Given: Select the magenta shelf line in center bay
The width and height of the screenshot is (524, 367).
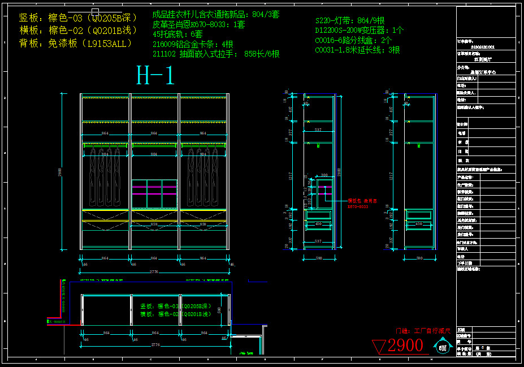Looking at the screenshot, I should pyautogui.click(x=154, y=193).
